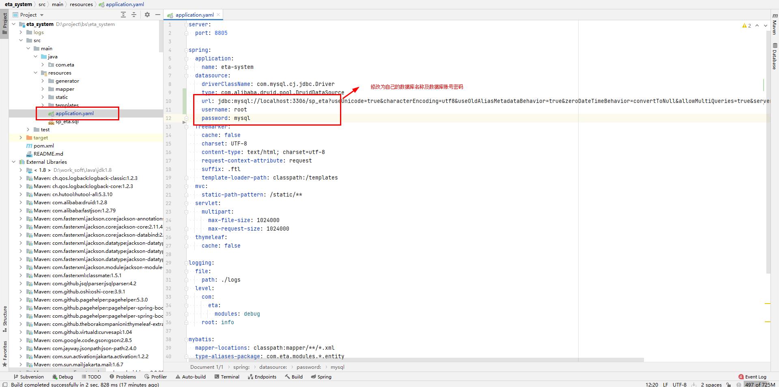The width and height of the screenshot is (779, 387).
Task: Collapse the logging block fold marker on line 29
Action: [186, 263]
